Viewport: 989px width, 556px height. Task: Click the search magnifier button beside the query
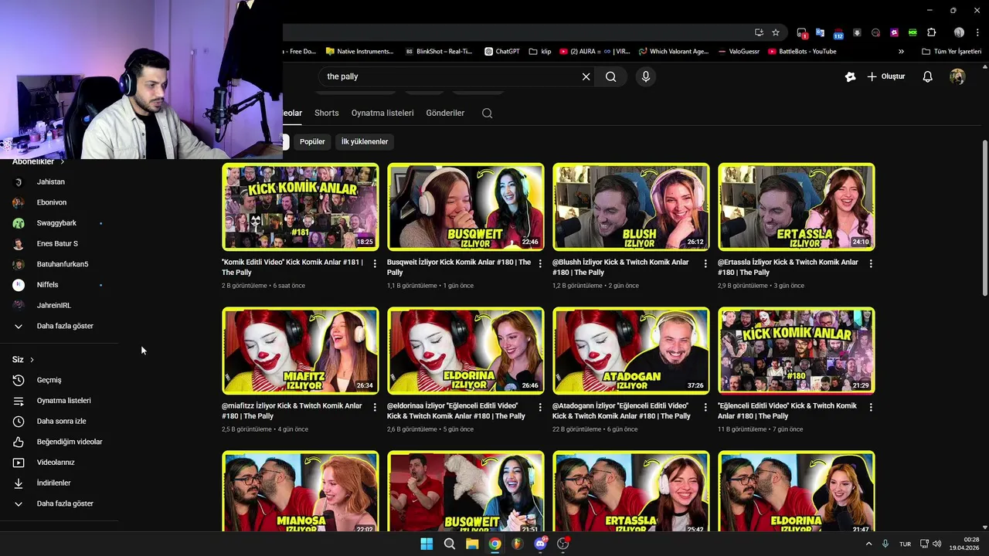[611, 76]
